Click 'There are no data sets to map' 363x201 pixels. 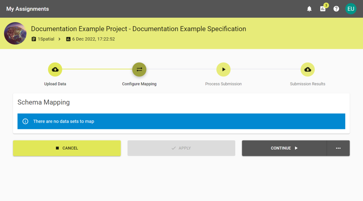64,121
